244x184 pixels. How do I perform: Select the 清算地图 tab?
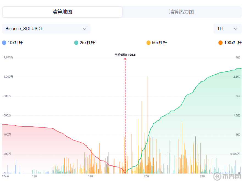pyautogui.click(x=62, y=12)
